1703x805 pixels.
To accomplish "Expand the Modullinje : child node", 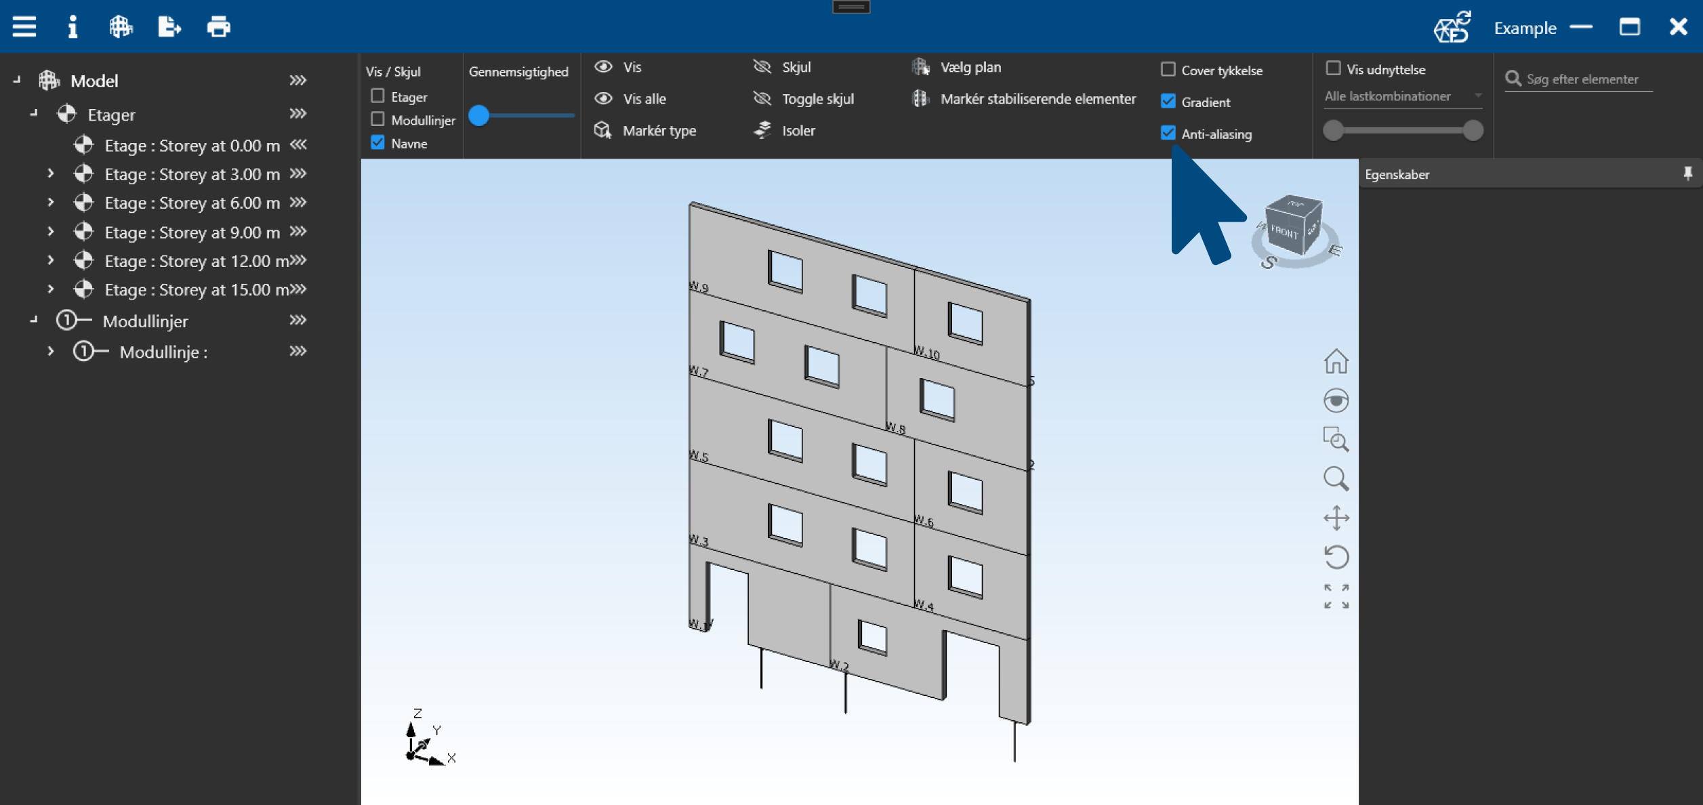I will click(51, 351).
